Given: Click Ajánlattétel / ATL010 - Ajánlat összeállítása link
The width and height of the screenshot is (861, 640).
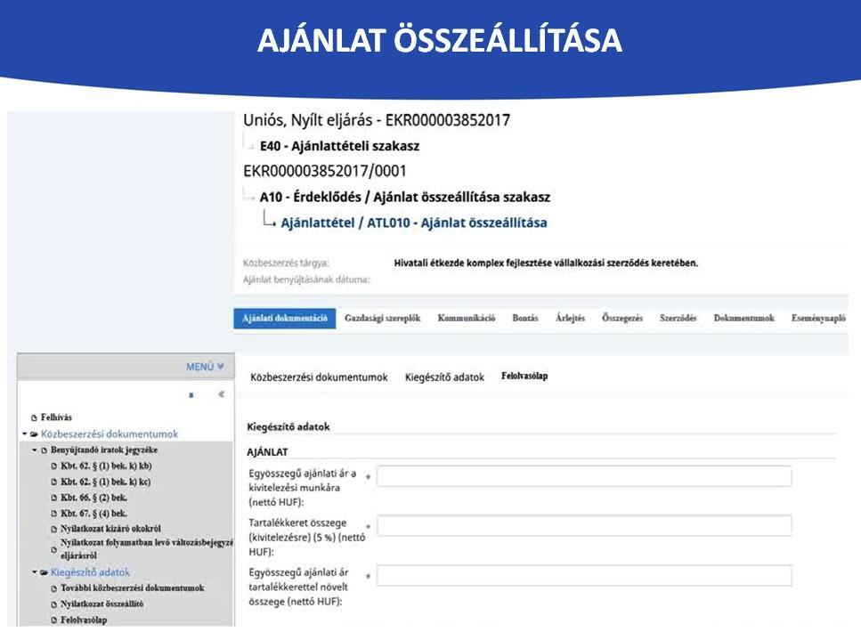Looking at the screenshot, I should coord(413,223).
